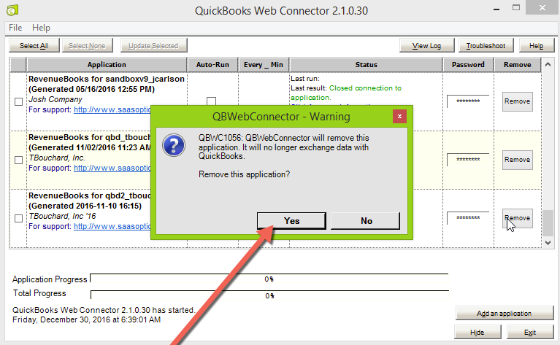Click the Exit button

[530, 332]
